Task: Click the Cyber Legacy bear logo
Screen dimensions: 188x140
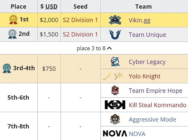Action: coord(115,62)
